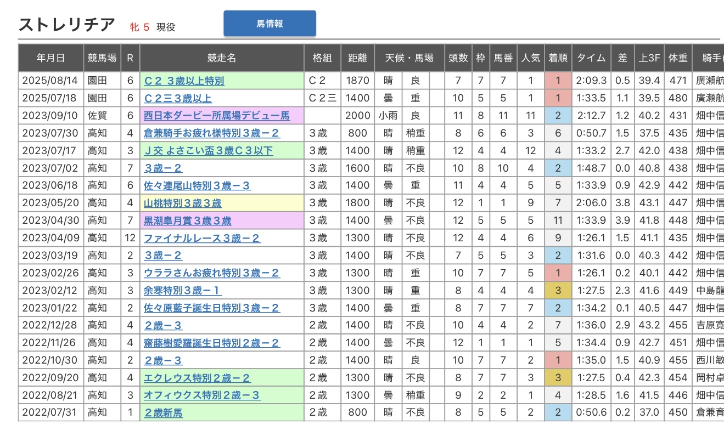The image size is (724, 436).
Task: Open the オフィウクス特別２歳－３ race link
Action: click(201, 395)
